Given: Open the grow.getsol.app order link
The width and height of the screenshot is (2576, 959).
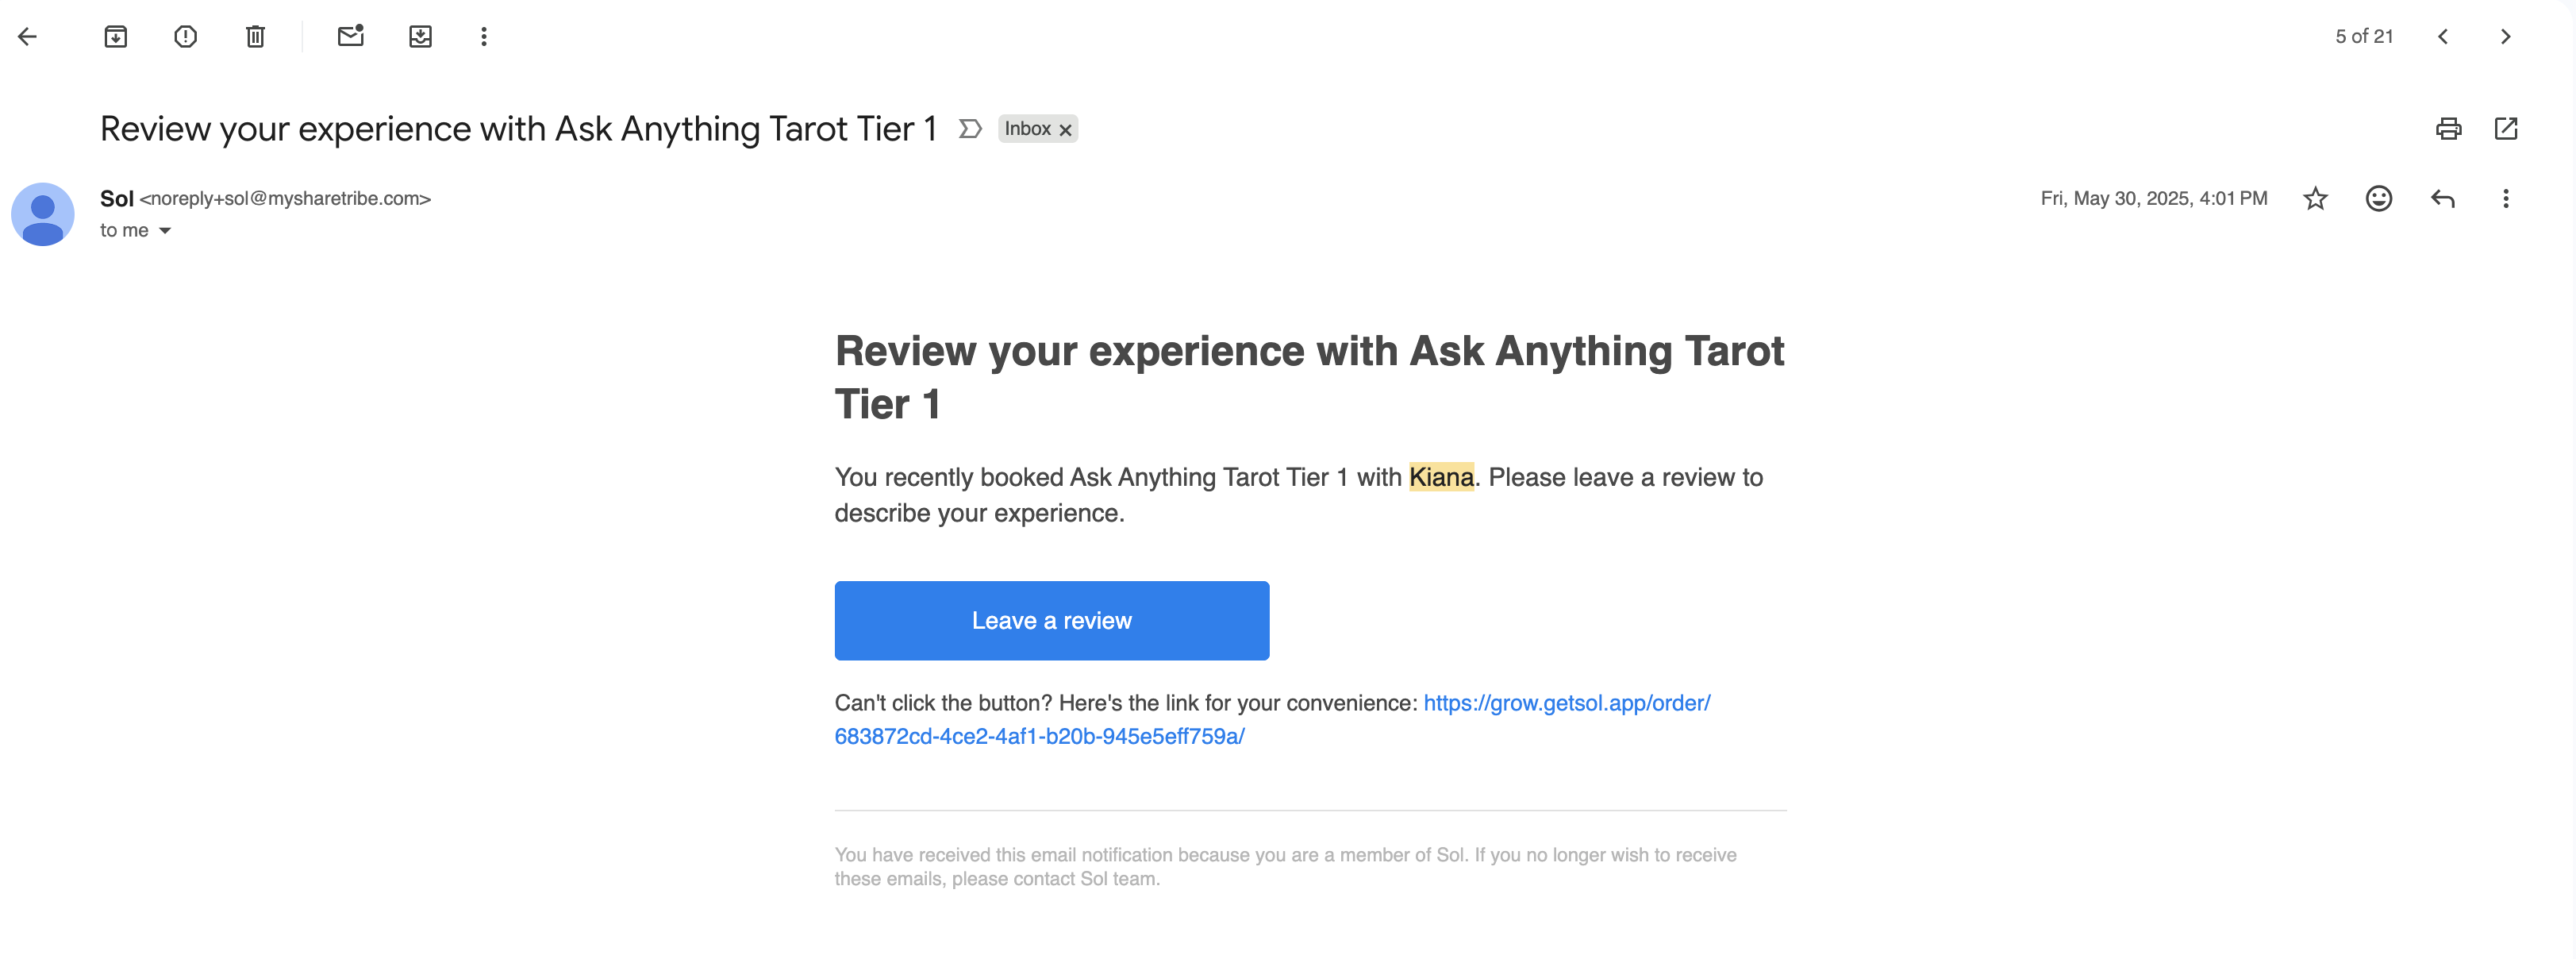Looking at the screenshot, I should point(1566,703).
